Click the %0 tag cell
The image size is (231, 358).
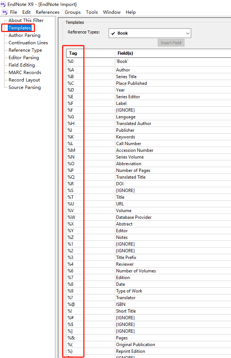click(x=91, y=61)
